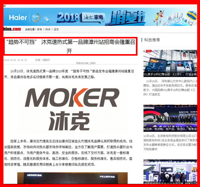Image resolution: width=200 pixels, height=187 pixels.
Task: Click the paragraph starting 回首上半年
Action: click(x=68, y=153)
